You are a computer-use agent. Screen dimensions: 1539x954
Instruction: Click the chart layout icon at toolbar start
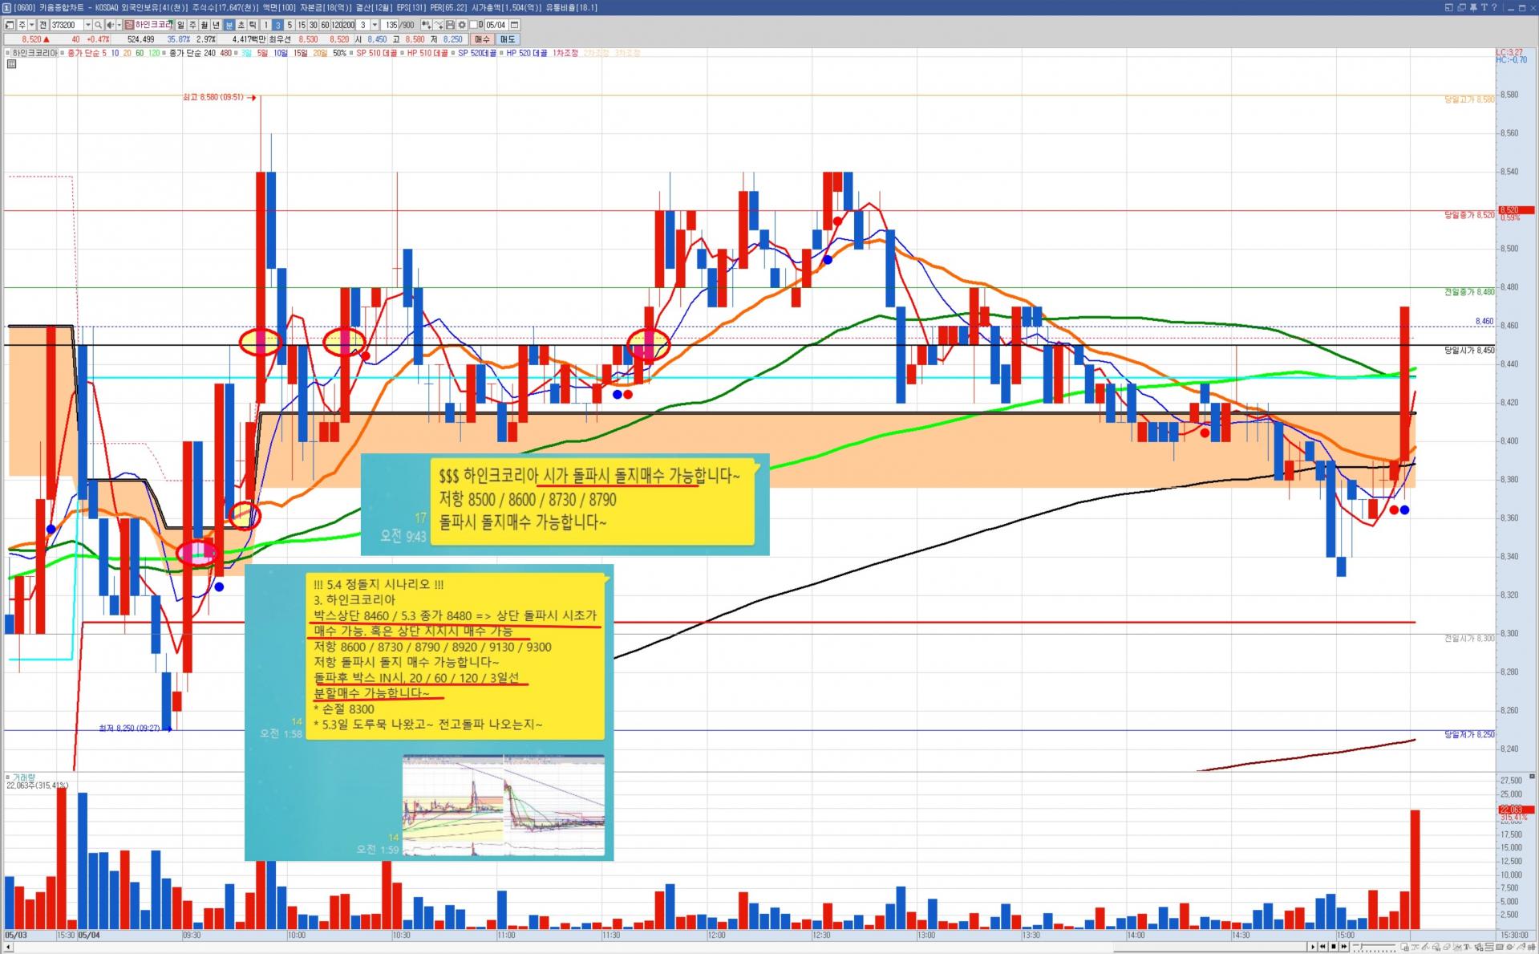[10, 25]
